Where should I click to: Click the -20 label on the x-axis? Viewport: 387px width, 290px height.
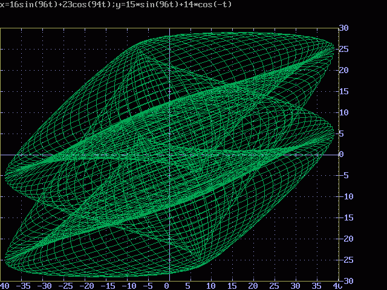(x=87, y=286)
